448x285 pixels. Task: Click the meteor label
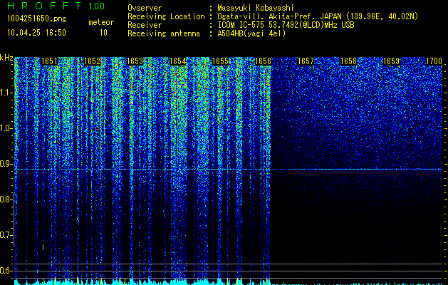101,22
